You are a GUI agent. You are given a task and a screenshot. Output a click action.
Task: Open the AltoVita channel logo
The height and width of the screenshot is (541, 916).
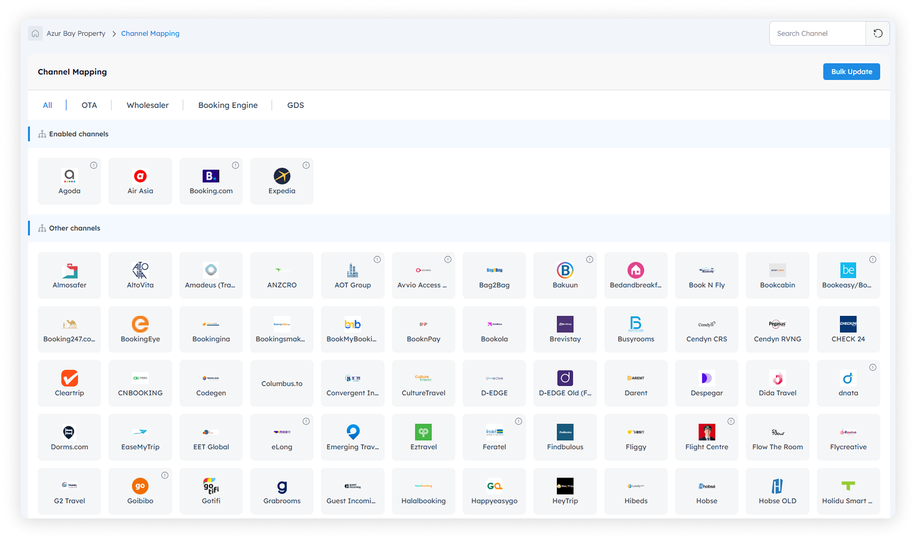[140, 270]
